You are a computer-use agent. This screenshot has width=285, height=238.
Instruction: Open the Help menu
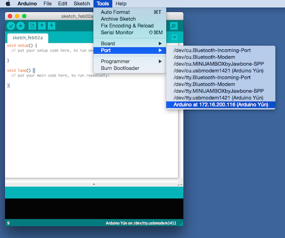121,4
